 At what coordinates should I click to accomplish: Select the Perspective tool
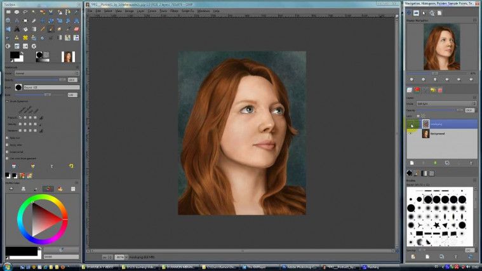pyautogui.click(x=76, y=20)
